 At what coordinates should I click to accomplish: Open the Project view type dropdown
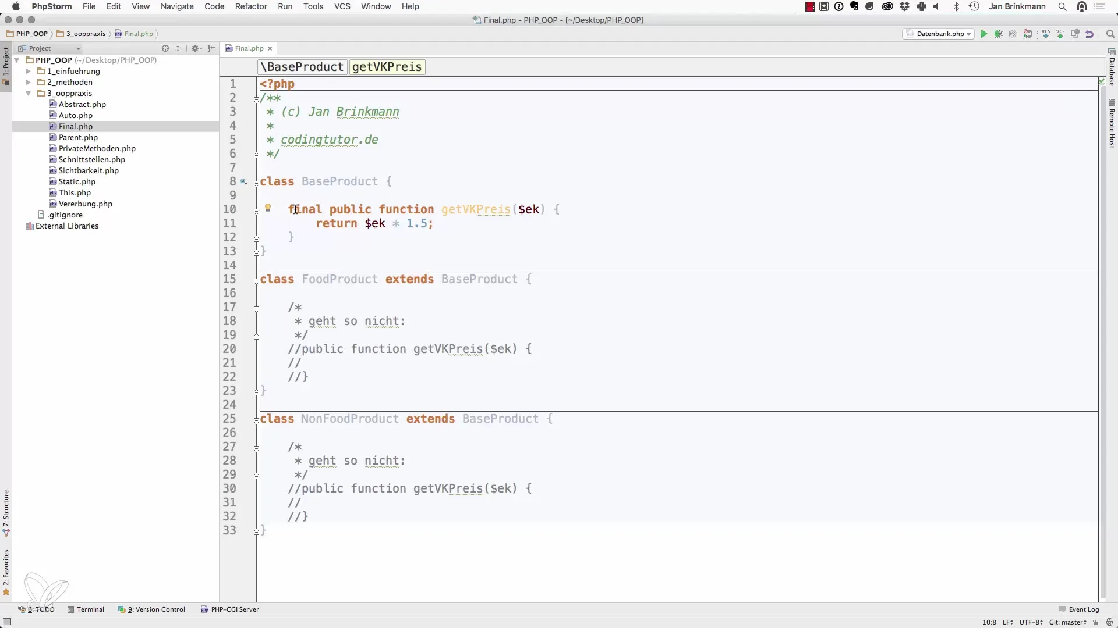[x=49, y=48]
